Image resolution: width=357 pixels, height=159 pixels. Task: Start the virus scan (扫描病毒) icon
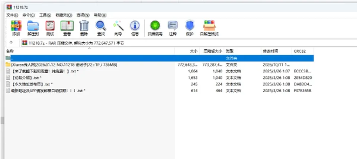(155, 26)
